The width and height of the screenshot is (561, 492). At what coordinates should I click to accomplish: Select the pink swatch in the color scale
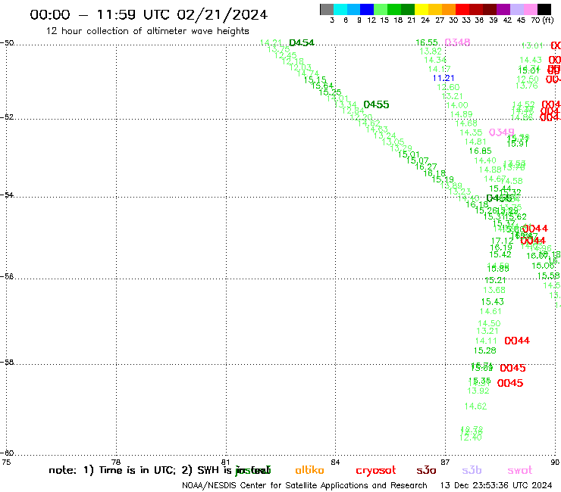531,9
